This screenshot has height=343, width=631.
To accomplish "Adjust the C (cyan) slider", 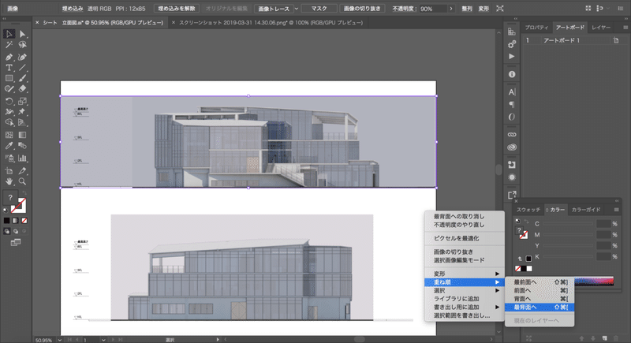I will pyautogui.click(x=568, y=224).
